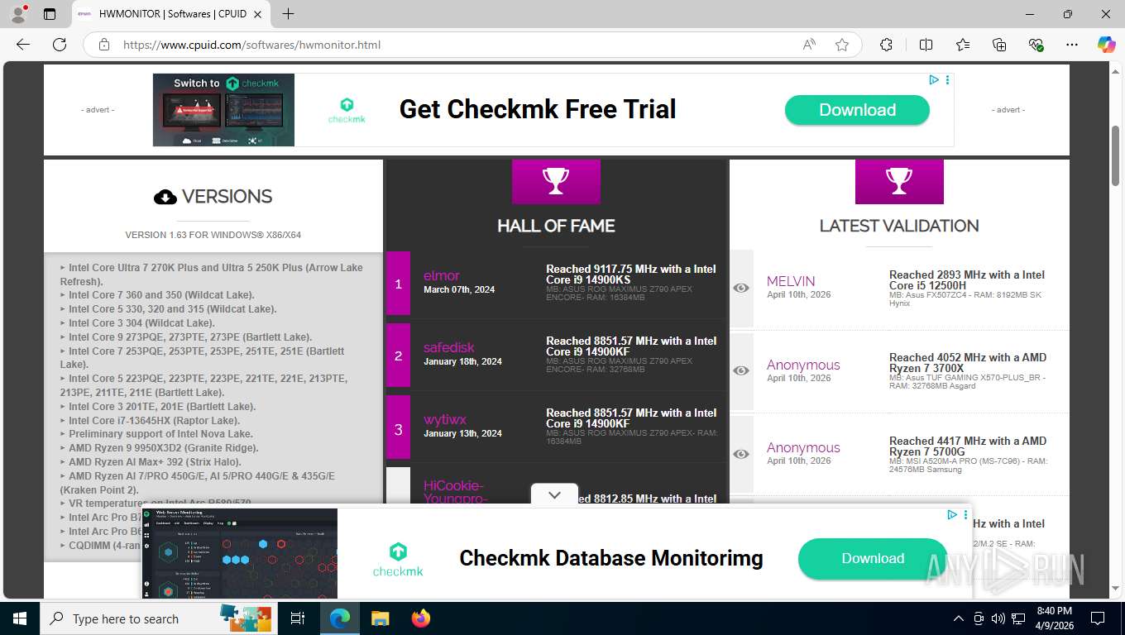Open a new browser tab

[x=288, y=13]
